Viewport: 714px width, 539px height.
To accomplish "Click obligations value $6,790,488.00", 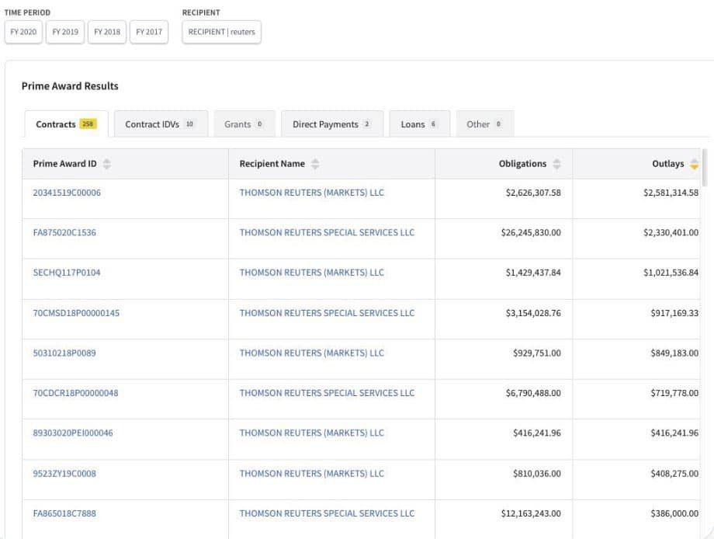I will [533, 393].
